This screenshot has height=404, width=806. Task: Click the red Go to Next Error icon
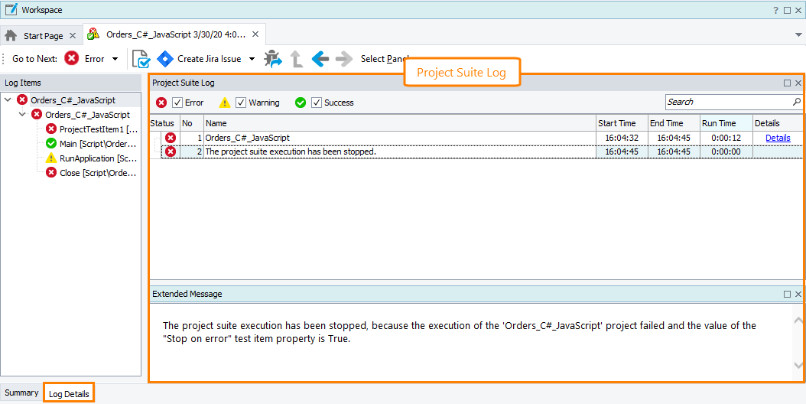click(x=71, y=59)
